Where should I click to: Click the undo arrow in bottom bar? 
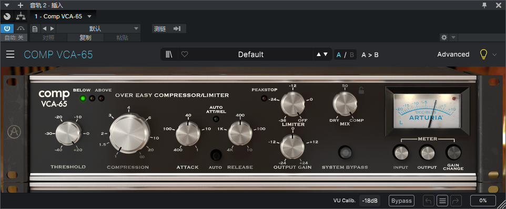[x=429, y=201]
